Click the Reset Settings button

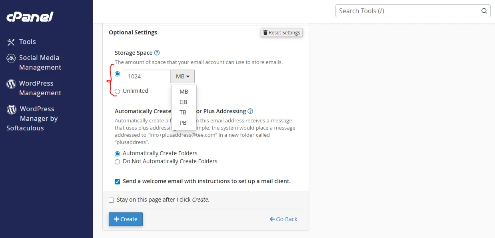pyautogui.click(x=281, y=33)
